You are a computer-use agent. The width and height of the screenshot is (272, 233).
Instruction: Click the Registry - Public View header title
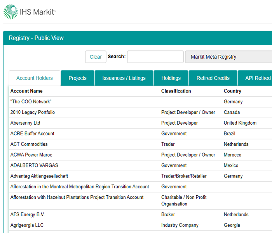(36, 38)
